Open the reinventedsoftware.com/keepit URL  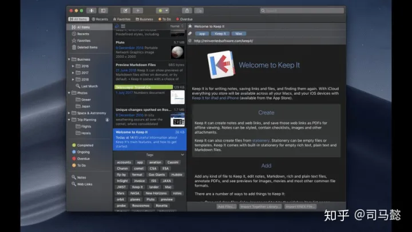tap(223, 41)
